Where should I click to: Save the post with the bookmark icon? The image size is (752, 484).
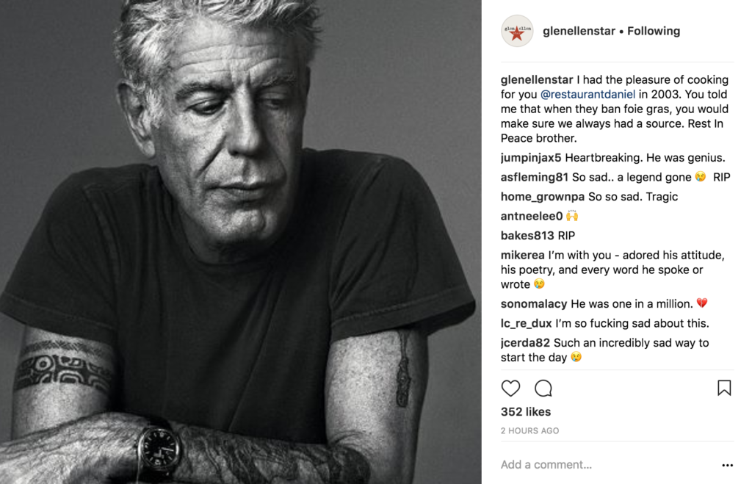[724, 388]
